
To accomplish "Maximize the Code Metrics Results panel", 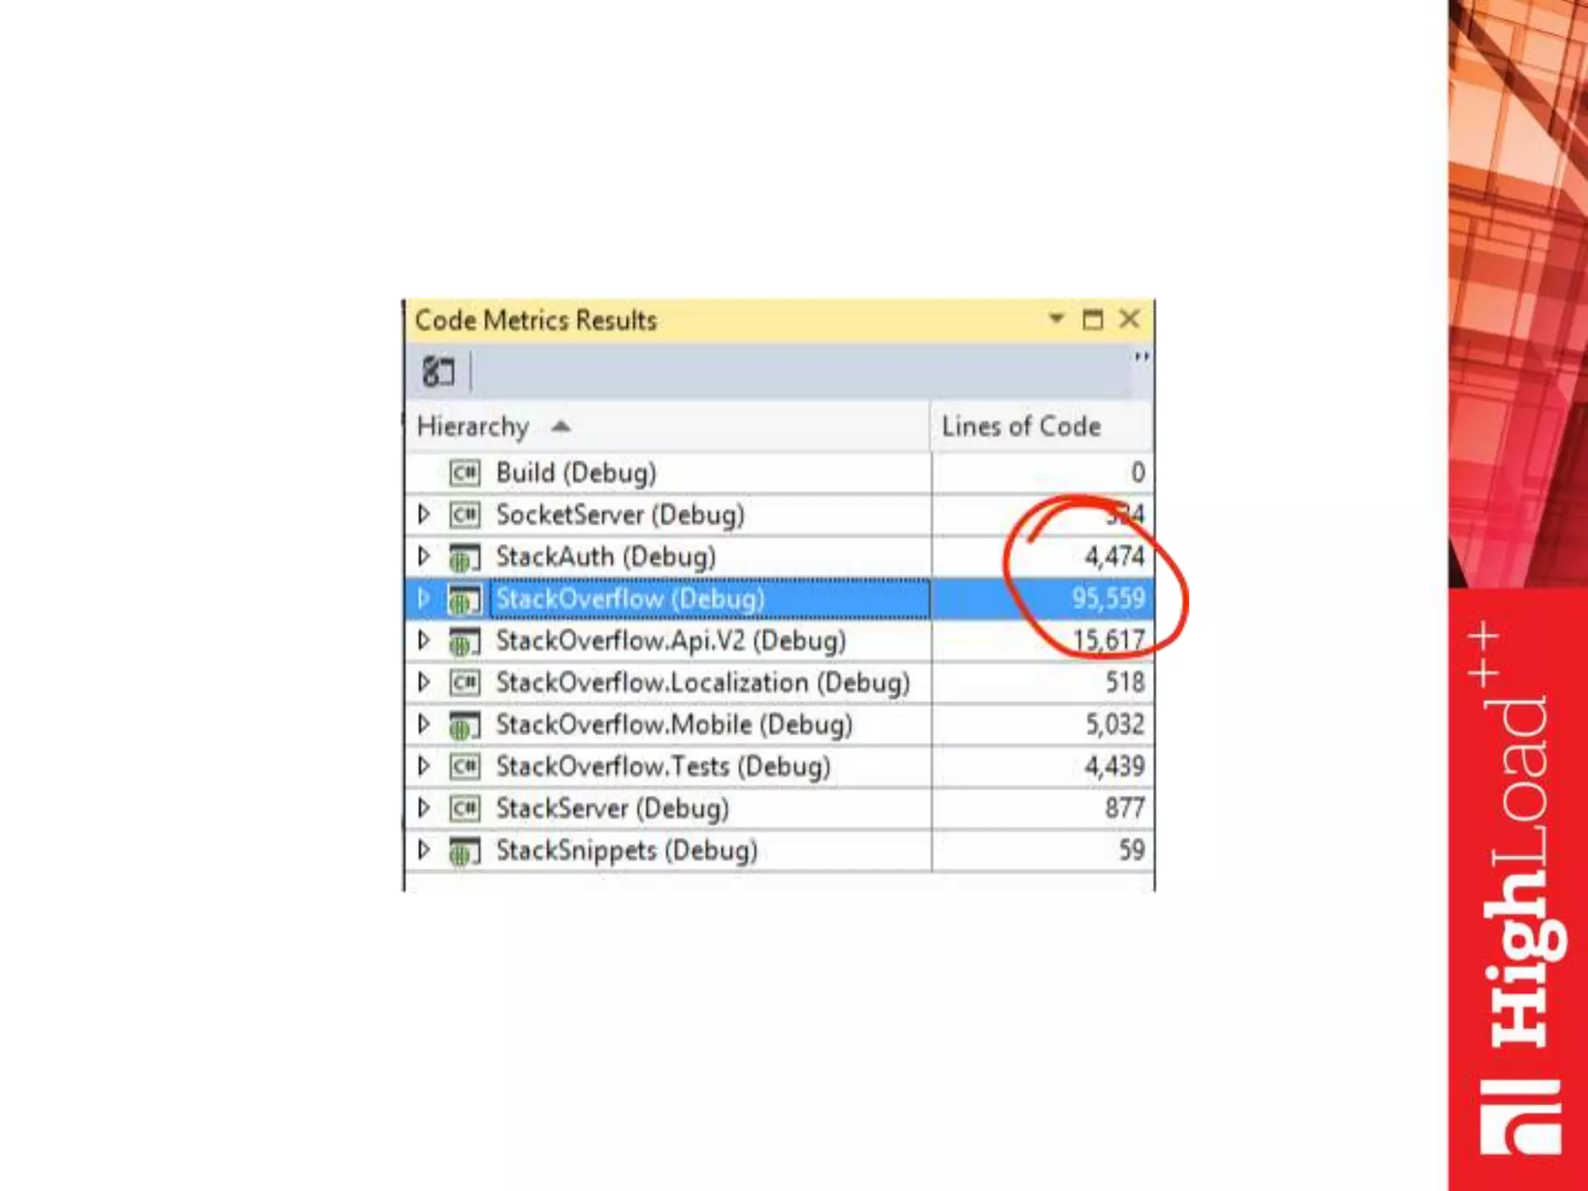I will (1093, 319).
